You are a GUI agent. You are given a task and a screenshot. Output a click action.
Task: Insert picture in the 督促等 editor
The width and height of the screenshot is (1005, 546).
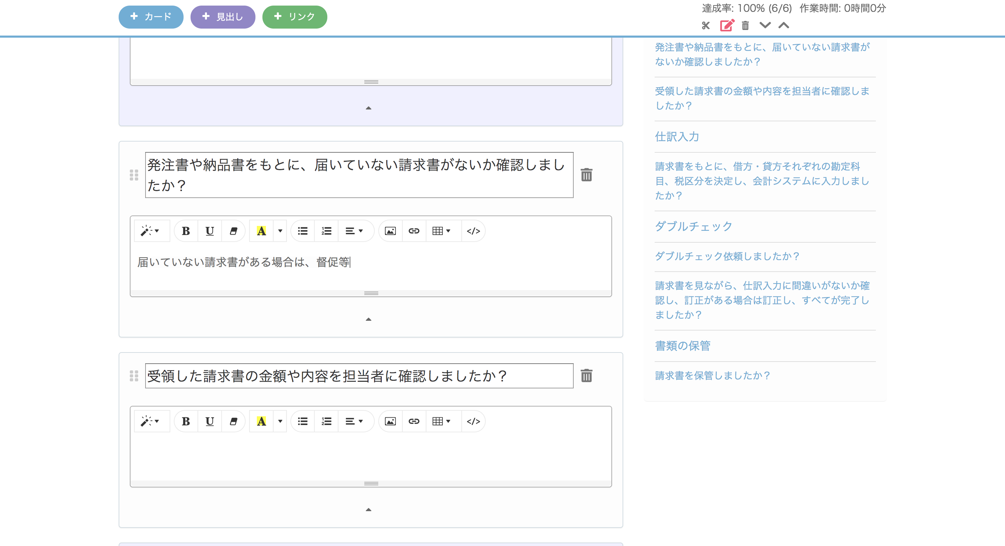click(x=390, y=231)
